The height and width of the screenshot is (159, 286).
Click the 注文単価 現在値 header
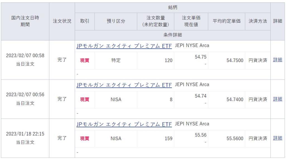click(191, 21)
